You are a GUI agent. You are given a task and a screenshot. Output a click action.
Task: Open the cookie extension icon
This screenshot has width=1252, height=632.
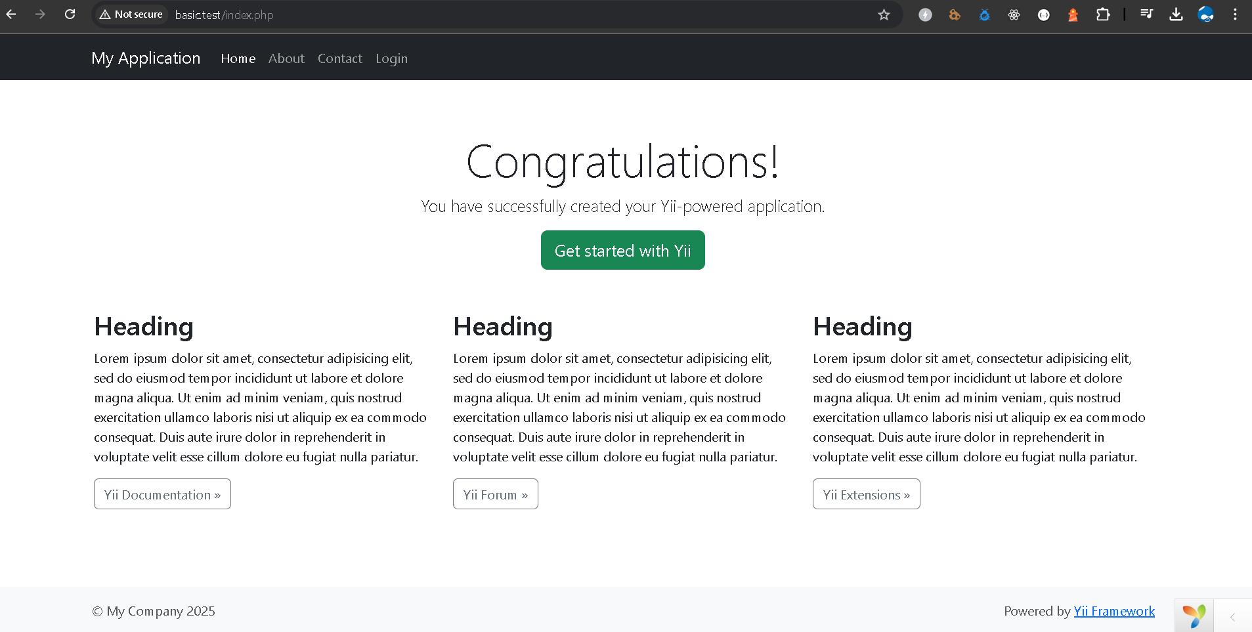tap(955, 14)
